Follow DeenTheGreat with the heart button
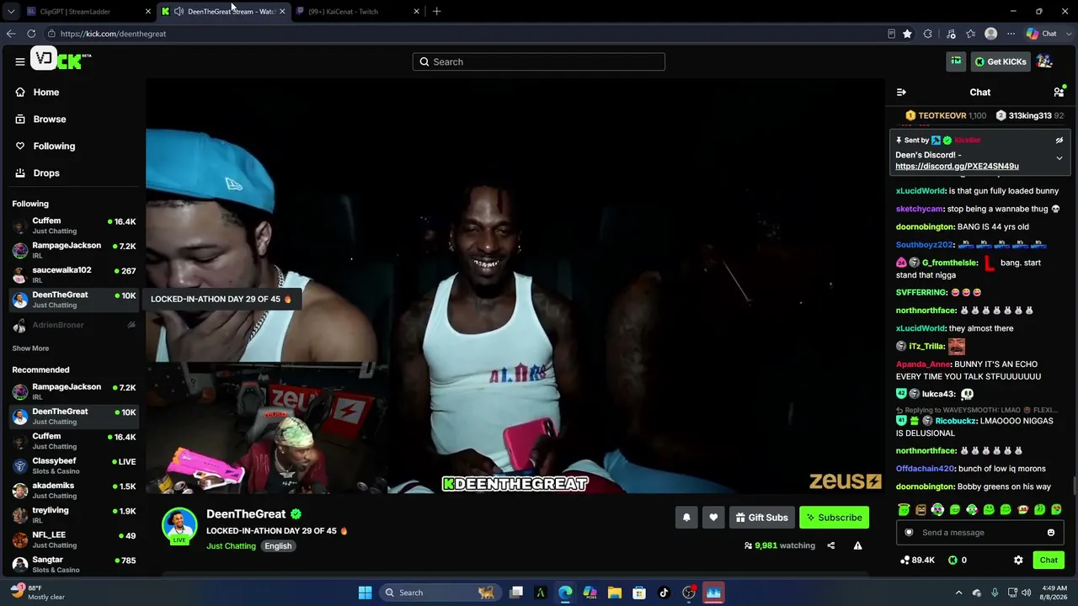This screenshot has height=606, width=1078. (713, 518)
